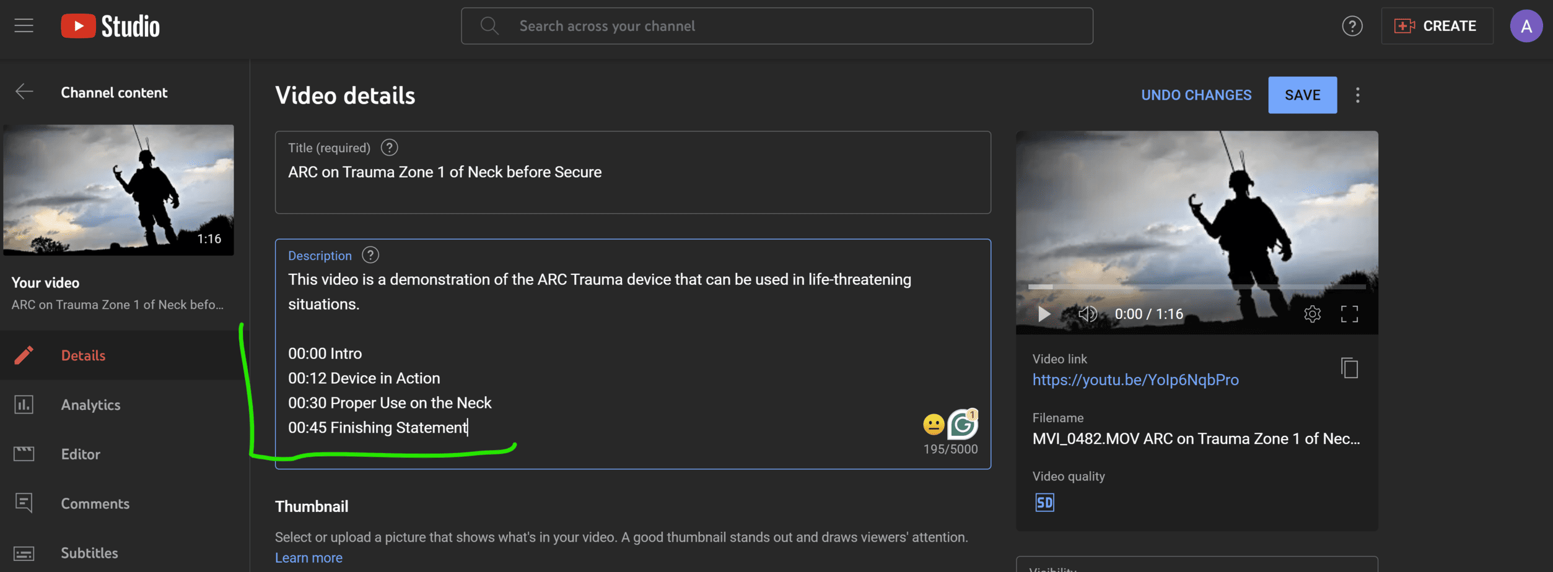Click the SAVE button
1553x572 pixels.
1302,95
